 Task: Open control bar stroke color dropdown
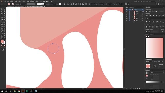click(14, 4)
